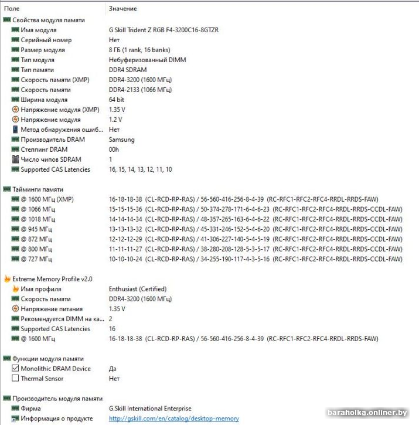Click the memory chip icon beside Имя модуля
The width and height of the screenshot is (419, 425).
[15, 30]
